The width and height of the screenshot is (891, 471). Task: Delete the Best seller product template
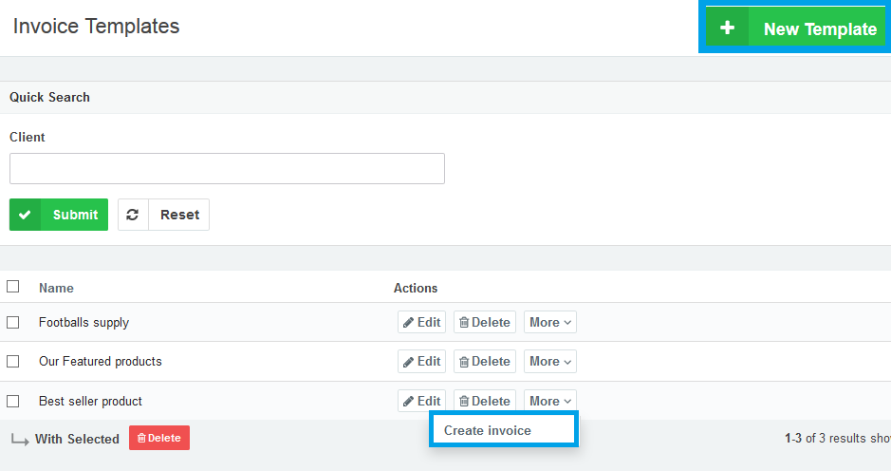(x=484, y=401)
